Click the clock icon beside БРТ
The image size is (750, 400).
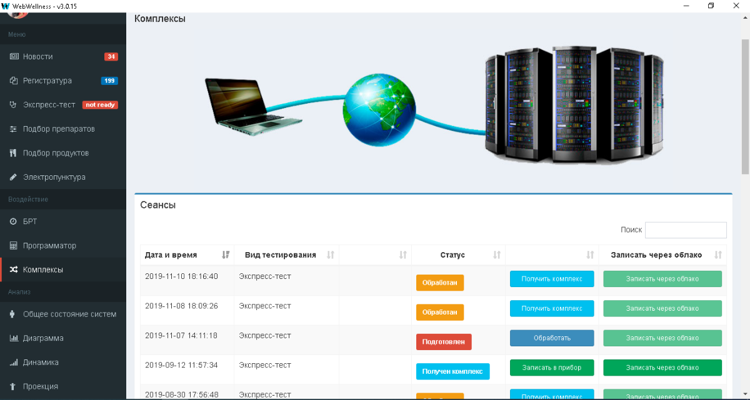[14, 222]
